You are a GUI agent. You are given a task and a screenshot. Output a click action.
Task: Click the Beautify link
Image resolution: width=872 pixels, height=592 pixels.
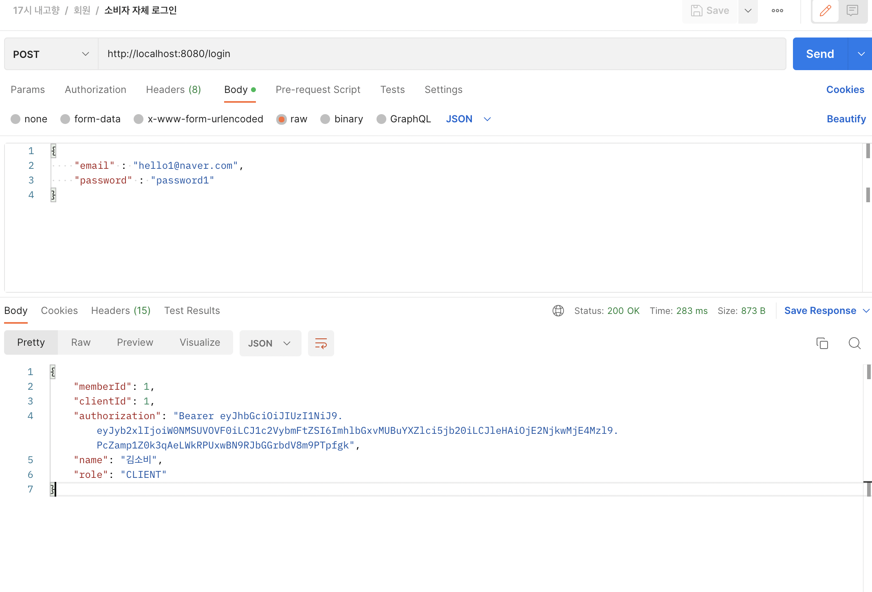(x=846, y=119)
